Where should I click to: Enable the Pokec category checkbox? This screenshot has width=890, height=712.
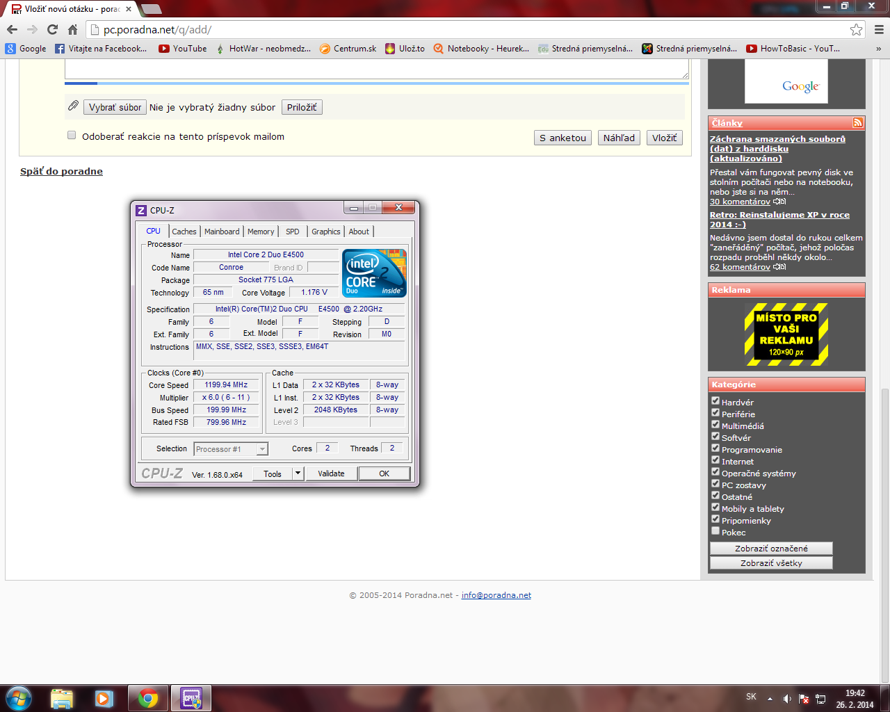click(715, 531)
